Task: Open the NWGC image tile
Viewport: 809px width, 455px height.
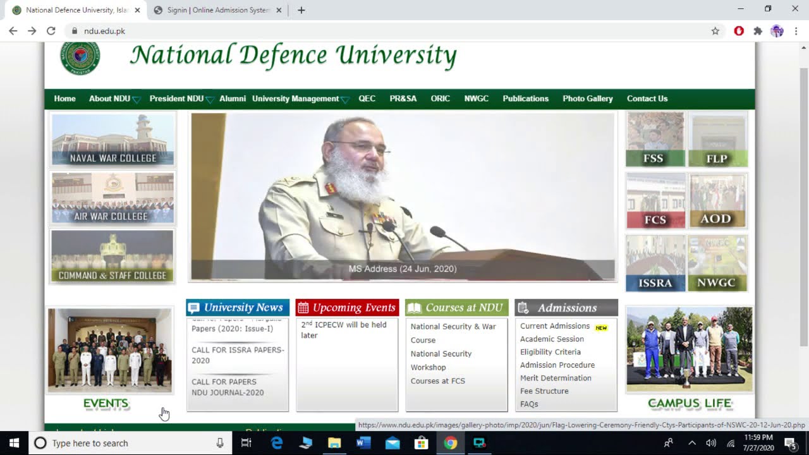Action: [717, 264]
